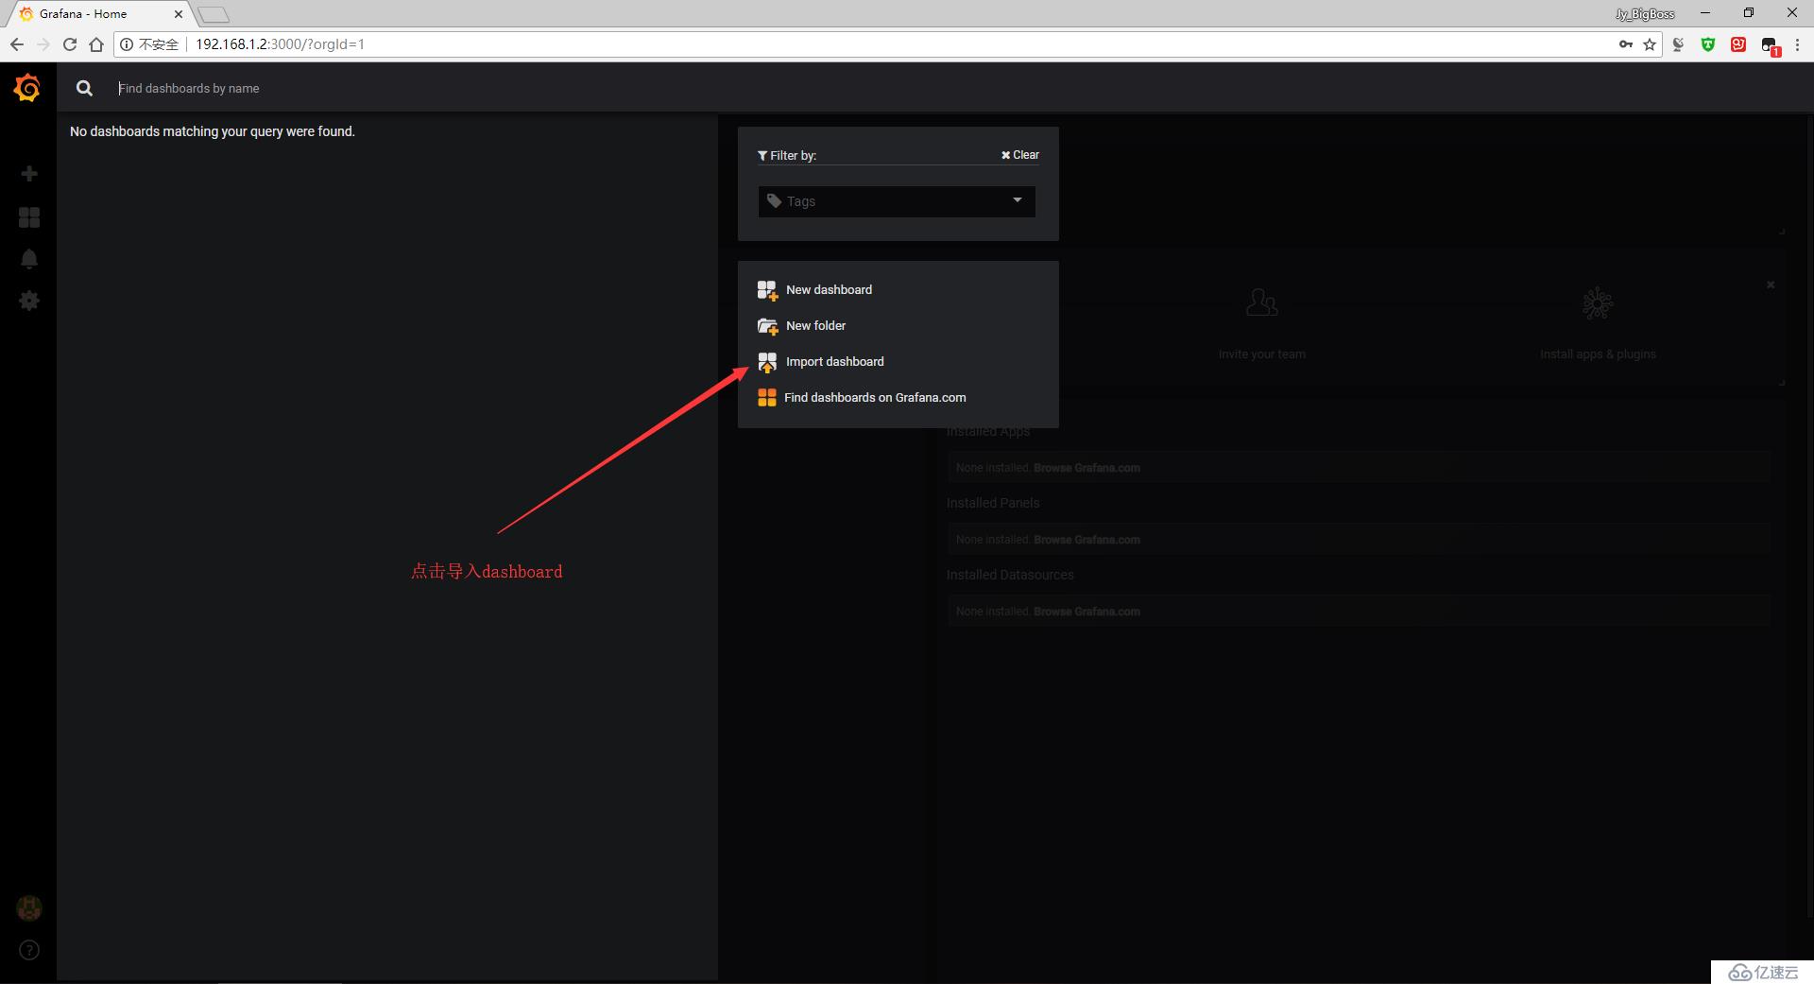This screenshot has height=984, width=1814.
Task: Dismiss the getting started panel with X
Action: [1771, 285]
